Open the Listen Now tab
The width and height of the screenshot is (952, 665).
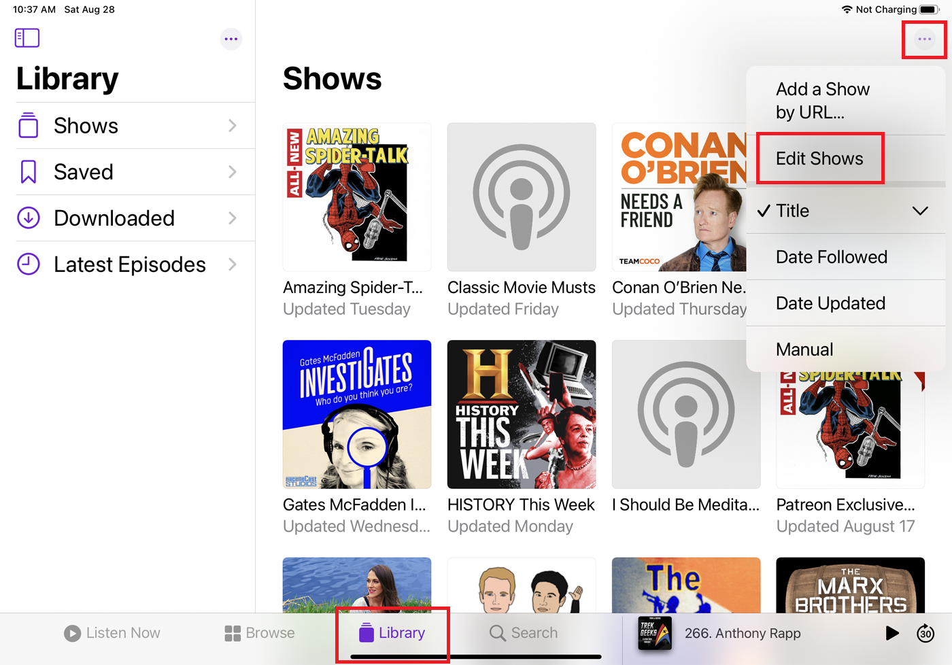[112, 633]
